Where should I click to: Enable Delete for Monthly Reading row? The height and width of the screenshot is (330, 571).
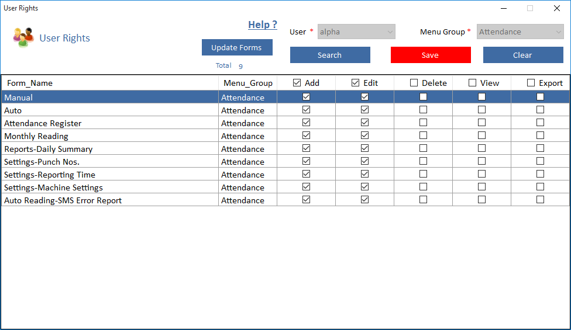423,136
